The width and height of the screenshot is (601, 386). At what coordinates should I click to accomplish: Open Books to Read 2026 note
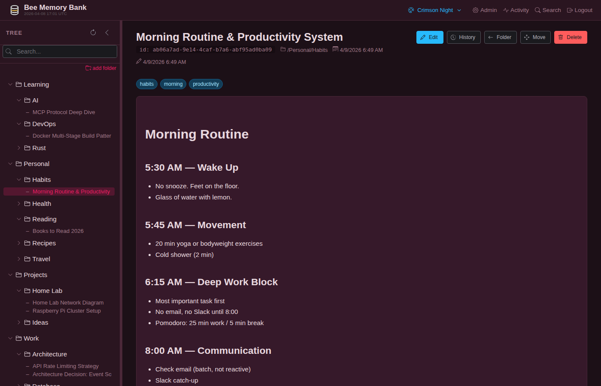point(58,231)
